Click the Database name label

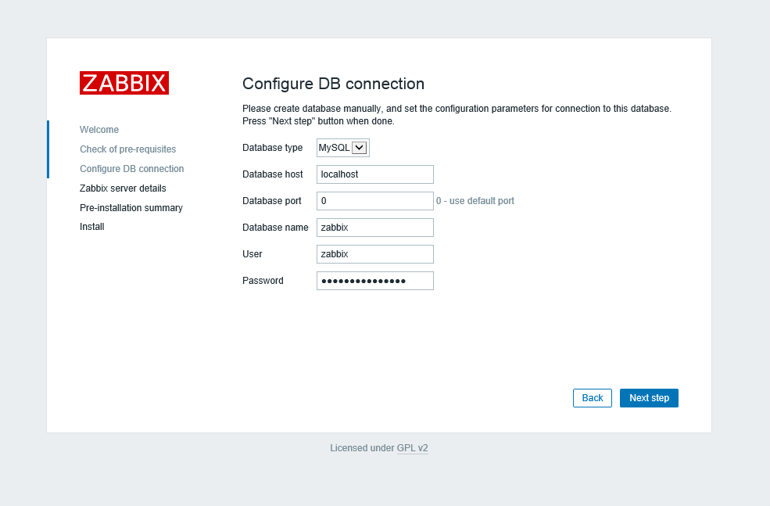click(x=275, y=228)
